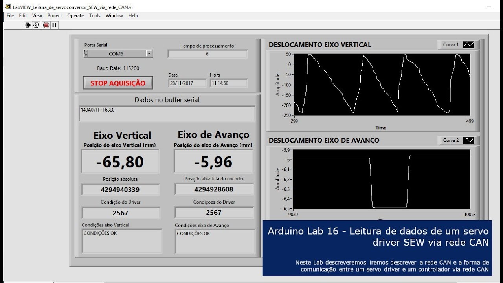503x283 pixels.
Task: Click the 10053 x-axis maximum on advance graph
Action: pos(469,214)
